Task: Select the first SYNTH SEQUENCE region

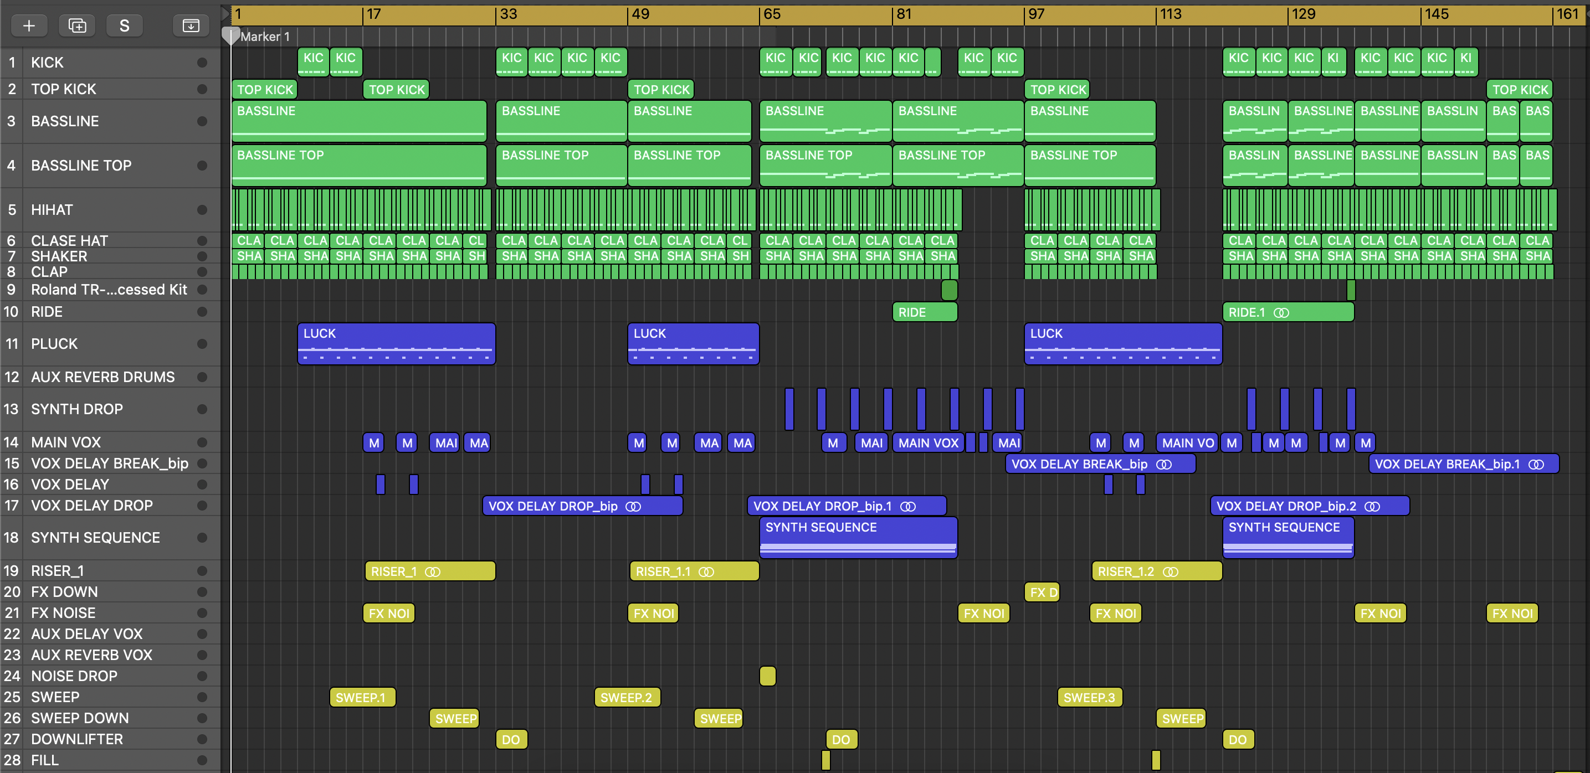Action: (858, 537)
